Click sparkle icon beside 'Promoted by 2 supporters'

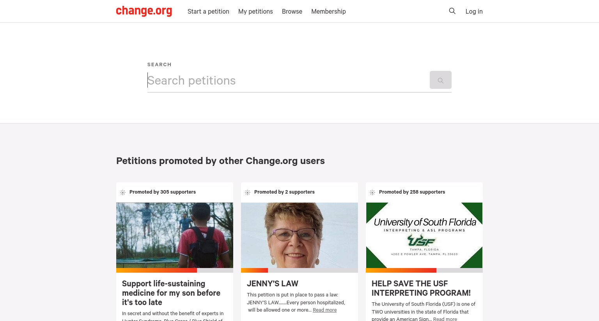[x=248, y=192]
